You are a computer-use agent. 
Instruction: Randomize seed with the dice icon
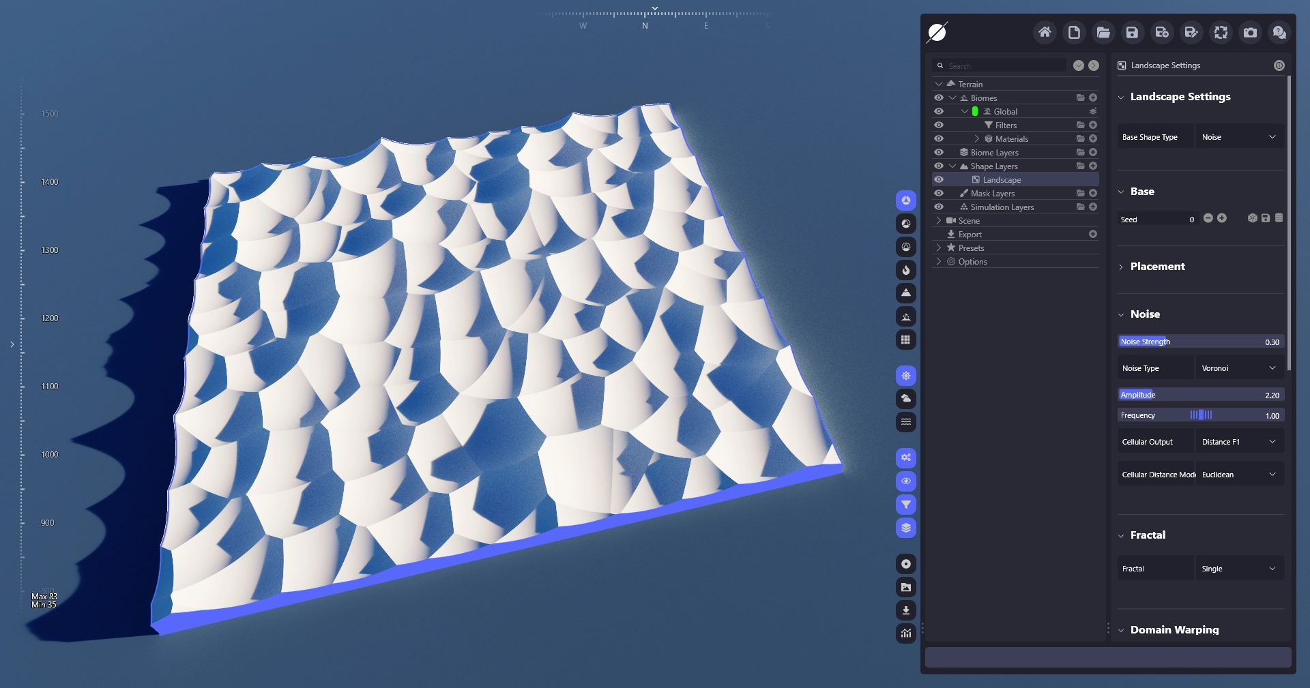[1252, 218]
